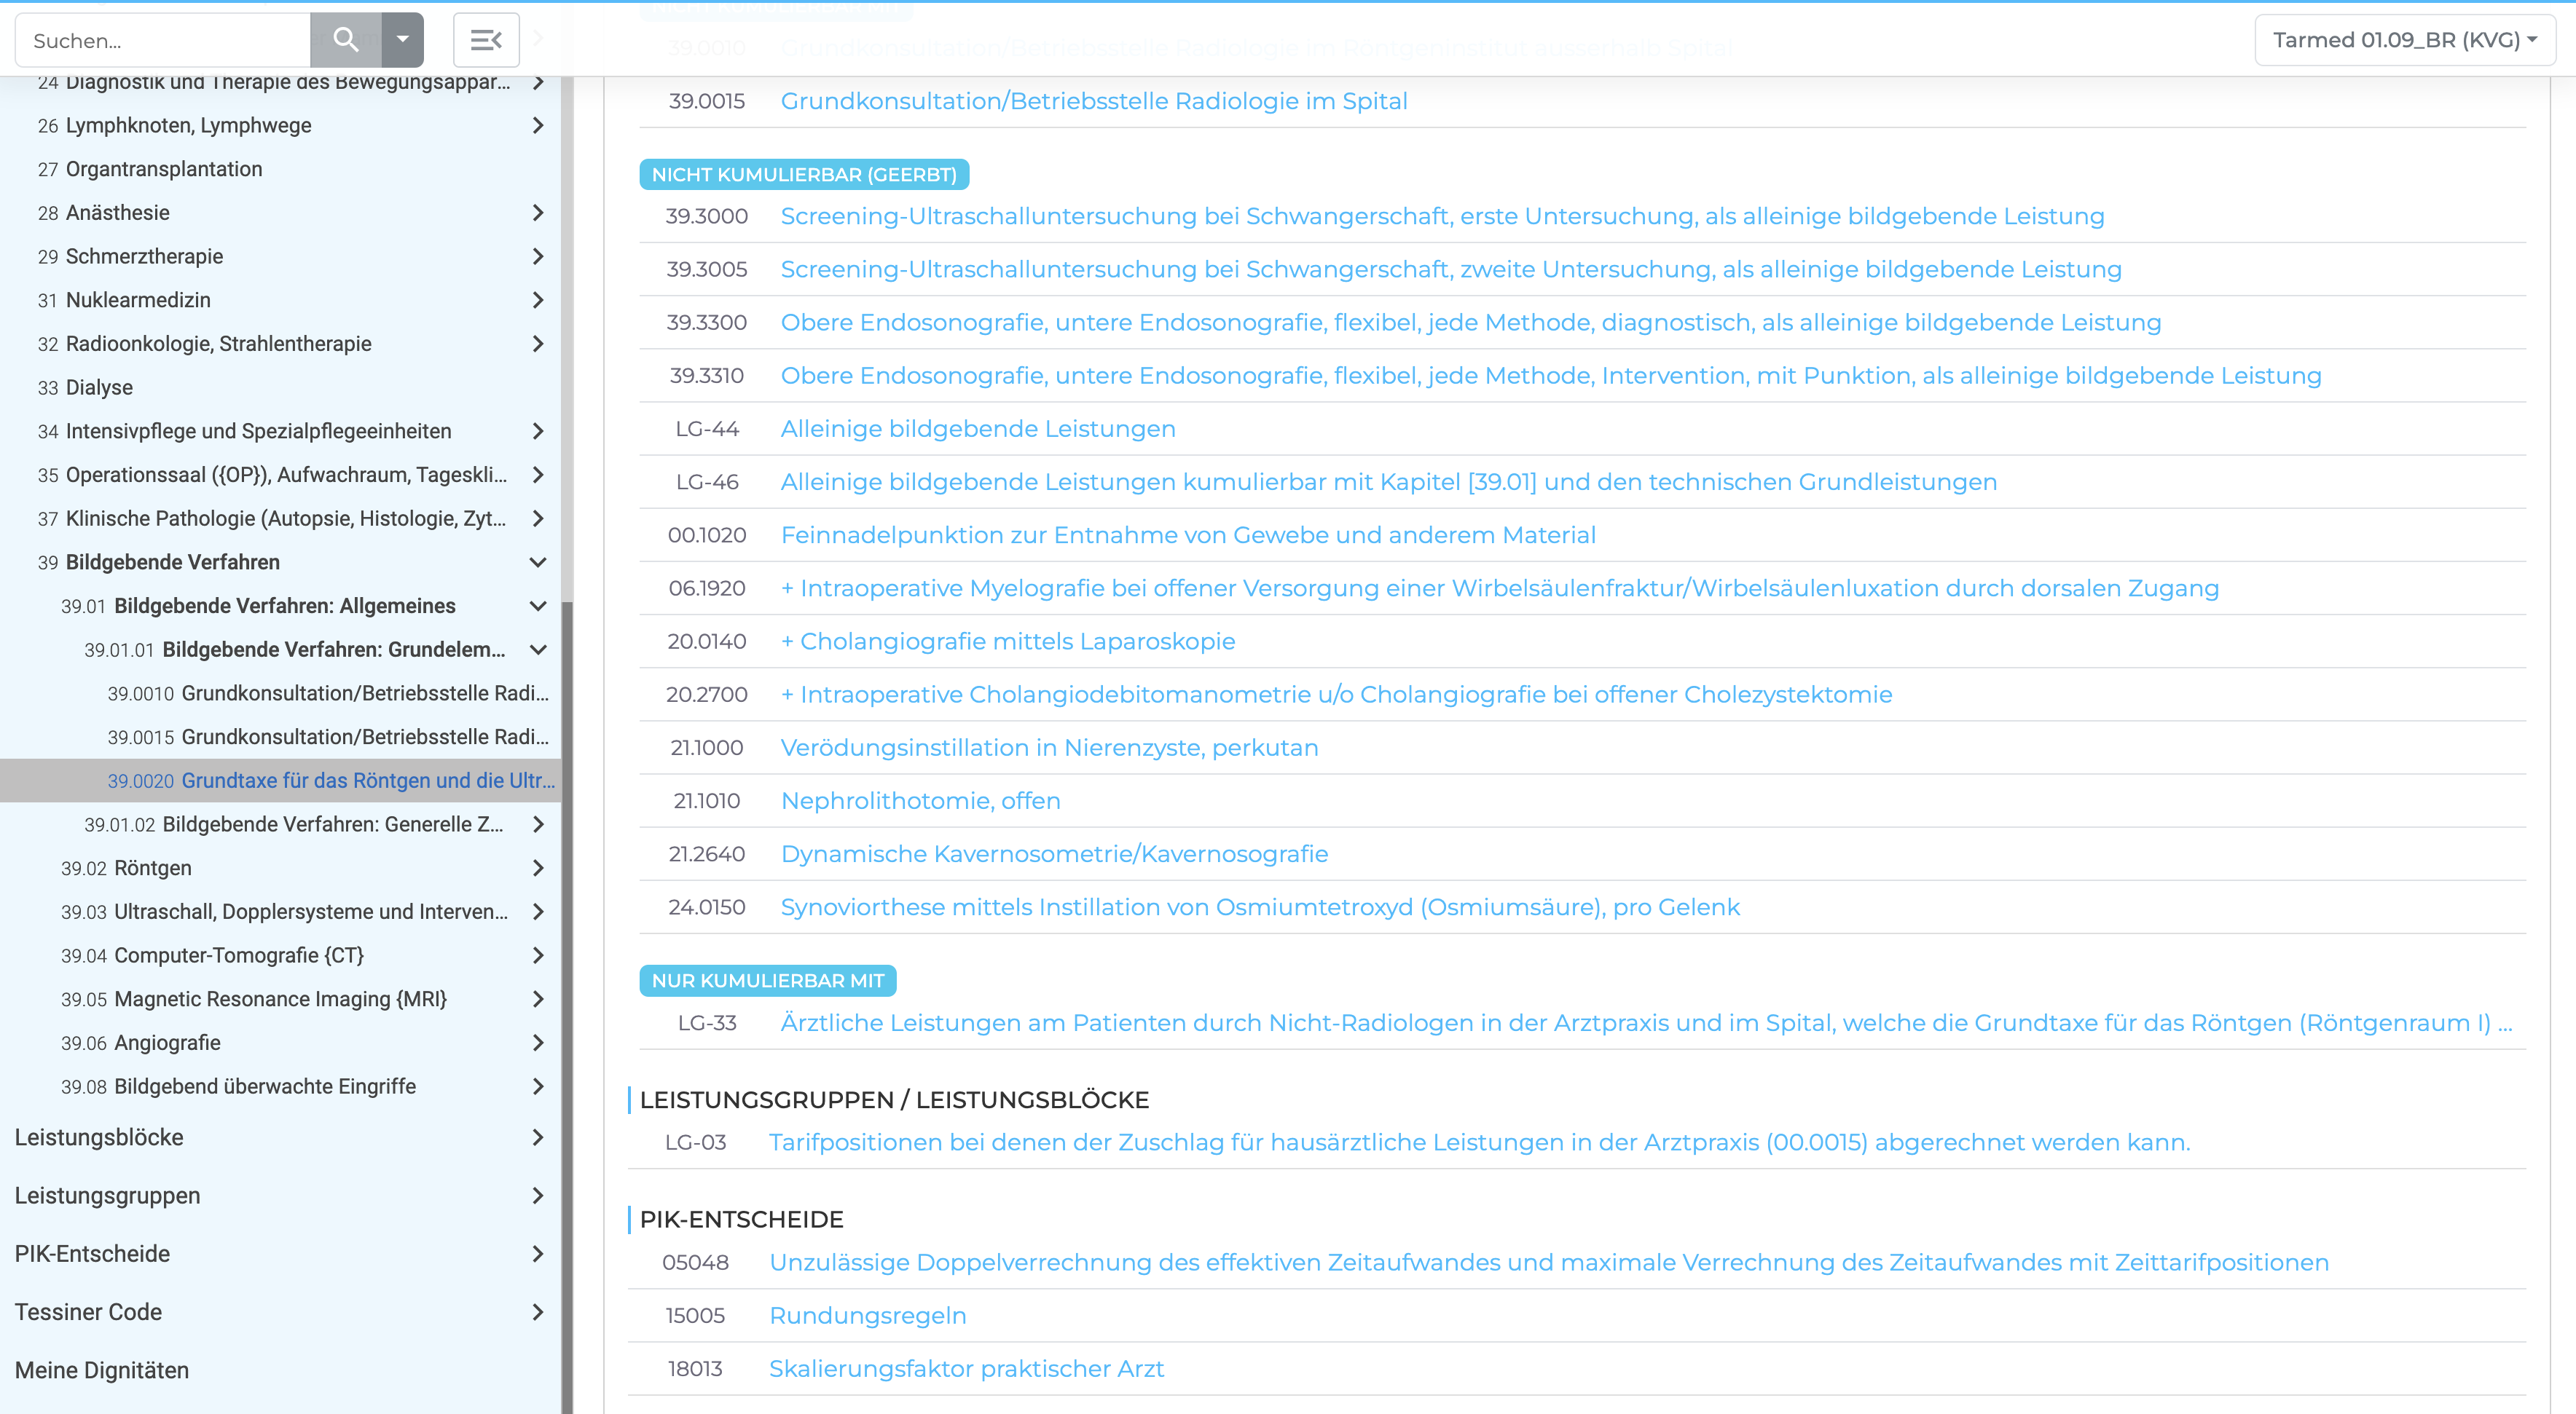Expand chapter 32 Radioonkologie chevron

click(x=538, y=344)
